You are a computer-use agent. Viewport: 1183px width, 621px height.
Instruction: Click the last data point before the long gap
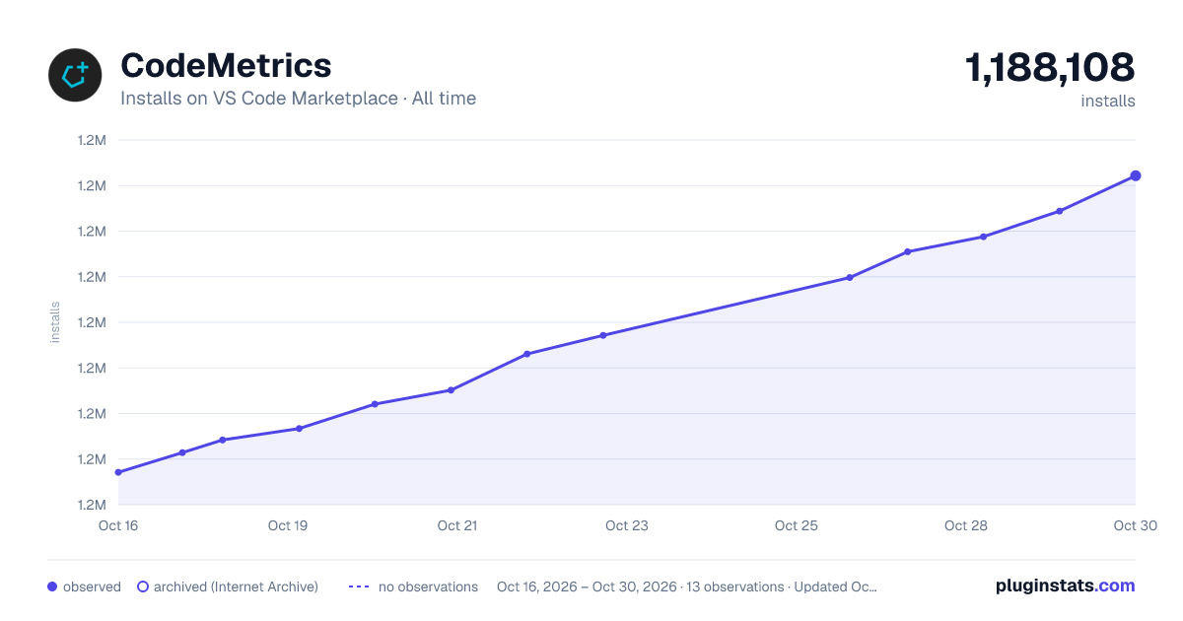pyautogui.click(x=603, y=335)
